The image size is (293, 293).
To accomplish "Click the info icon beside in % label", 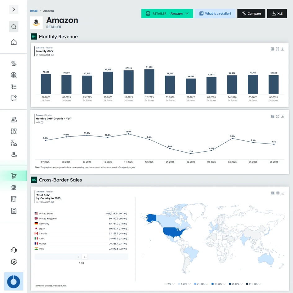I will pos(42,122).
